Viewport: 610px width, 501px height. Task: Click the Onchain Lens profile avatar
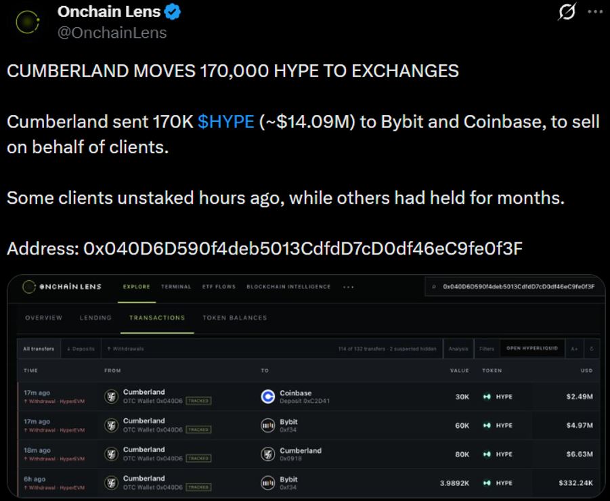[x=28, y=22]
